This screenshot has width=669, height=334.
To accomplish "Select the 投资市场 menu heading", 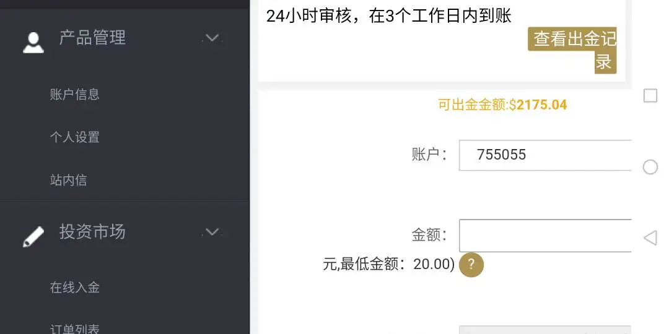I will (92, 232).
